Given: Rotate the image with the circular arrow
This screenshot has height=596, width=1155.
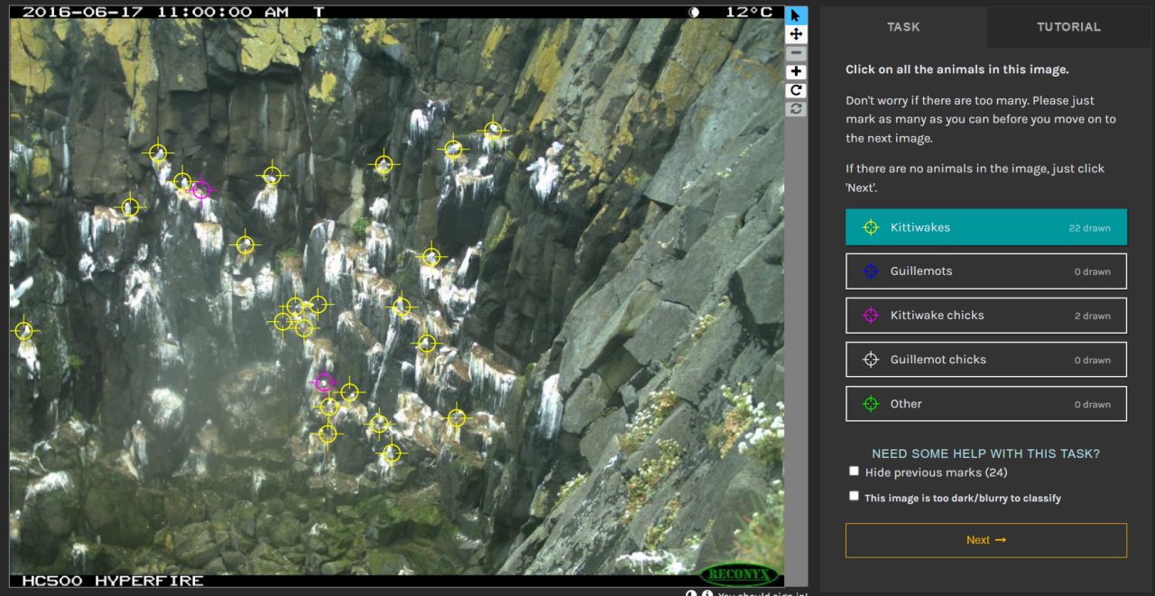Looking at the screenshot, I should tap(796, 90).
